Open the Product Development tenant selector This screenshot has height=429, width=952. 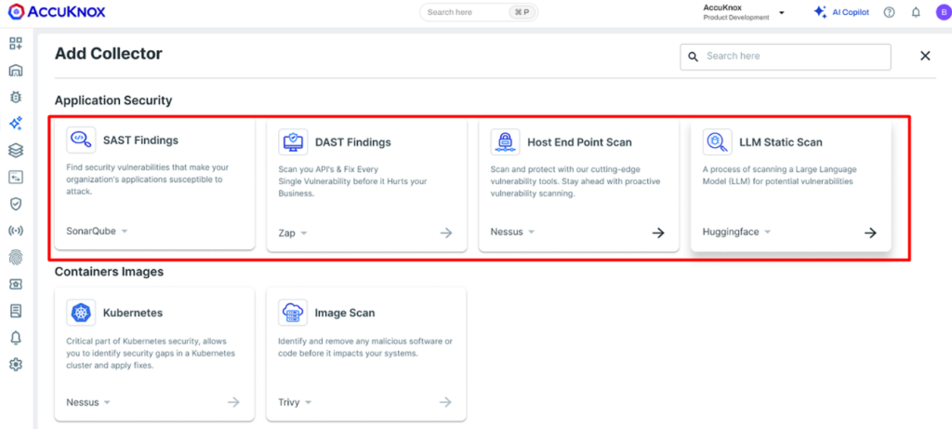coord(744,12)
